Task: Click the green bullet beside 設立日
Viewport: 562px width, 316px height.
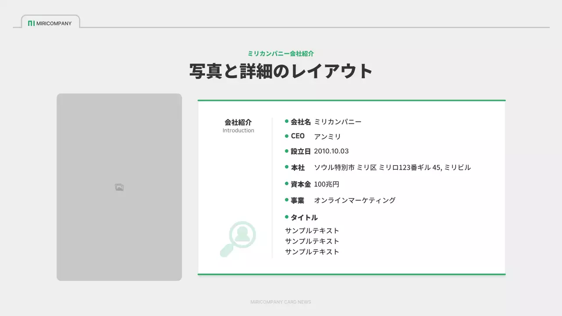Action: (286, 151)
